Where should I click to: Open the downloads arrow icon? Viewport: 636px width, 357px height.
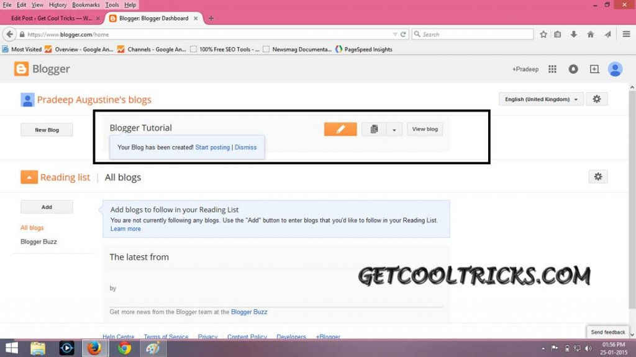tap(573, 35)
